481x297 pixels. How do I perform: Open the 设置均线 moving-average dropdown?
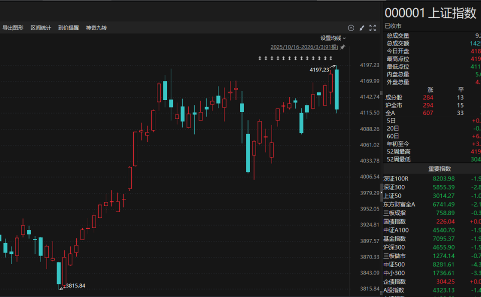point(333,38)
